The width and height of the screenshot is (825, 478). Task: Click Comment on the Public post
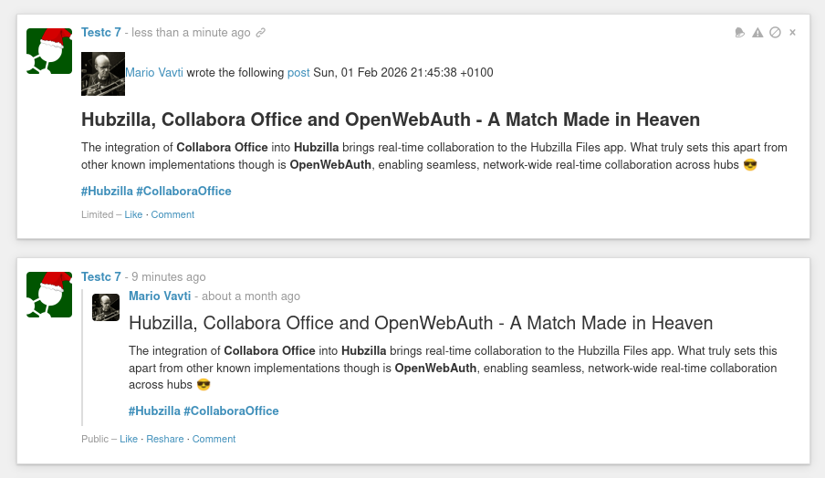[214, 440]
